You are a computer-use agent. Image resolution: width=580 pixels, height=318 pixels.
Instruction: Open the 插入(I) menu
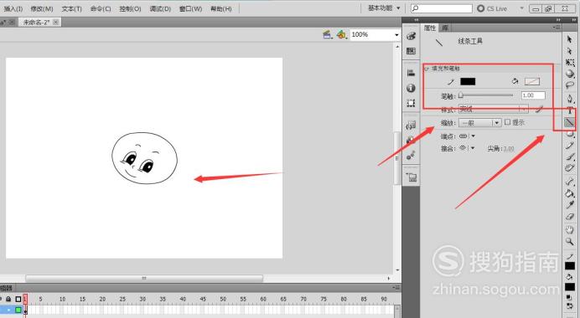[x=13, y=8]
